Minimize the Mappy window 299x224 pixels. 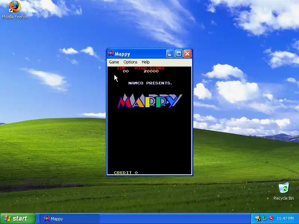tap(170, 54)
